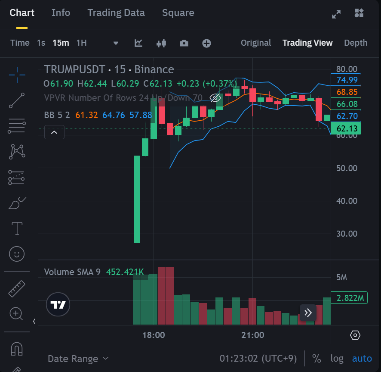Toggle log scale mode
This screenshot has height=372, width=381.
(337, 359)
